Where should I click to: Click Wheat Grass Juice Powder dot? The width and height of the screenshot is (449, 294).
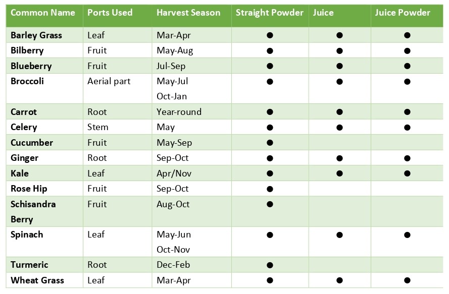pos(407,280)
